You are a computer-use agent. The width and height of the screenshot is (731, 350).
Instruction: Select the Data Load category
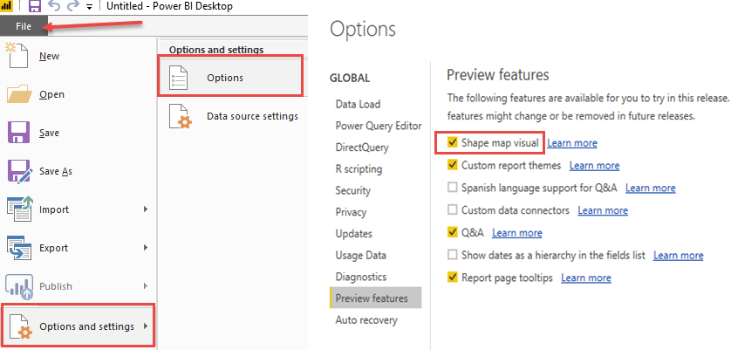tap(358, 104)
